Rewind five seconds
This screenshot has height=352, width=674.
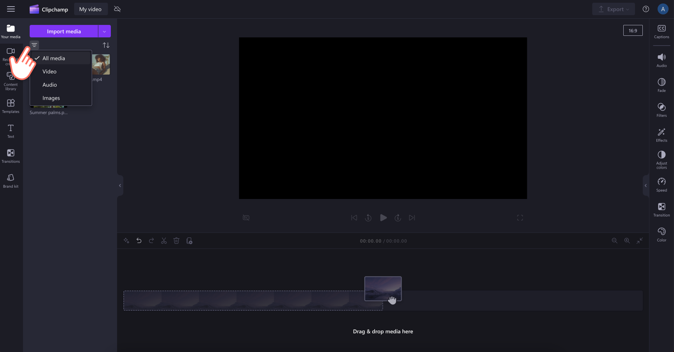pyautogui.click(x=368, y=218)
